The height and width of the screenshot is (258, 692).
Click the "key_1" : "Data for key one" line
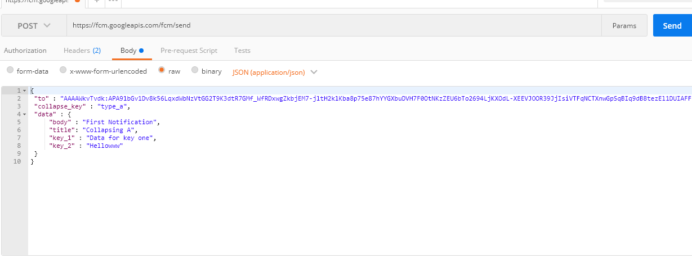click(x=103, y=138)
